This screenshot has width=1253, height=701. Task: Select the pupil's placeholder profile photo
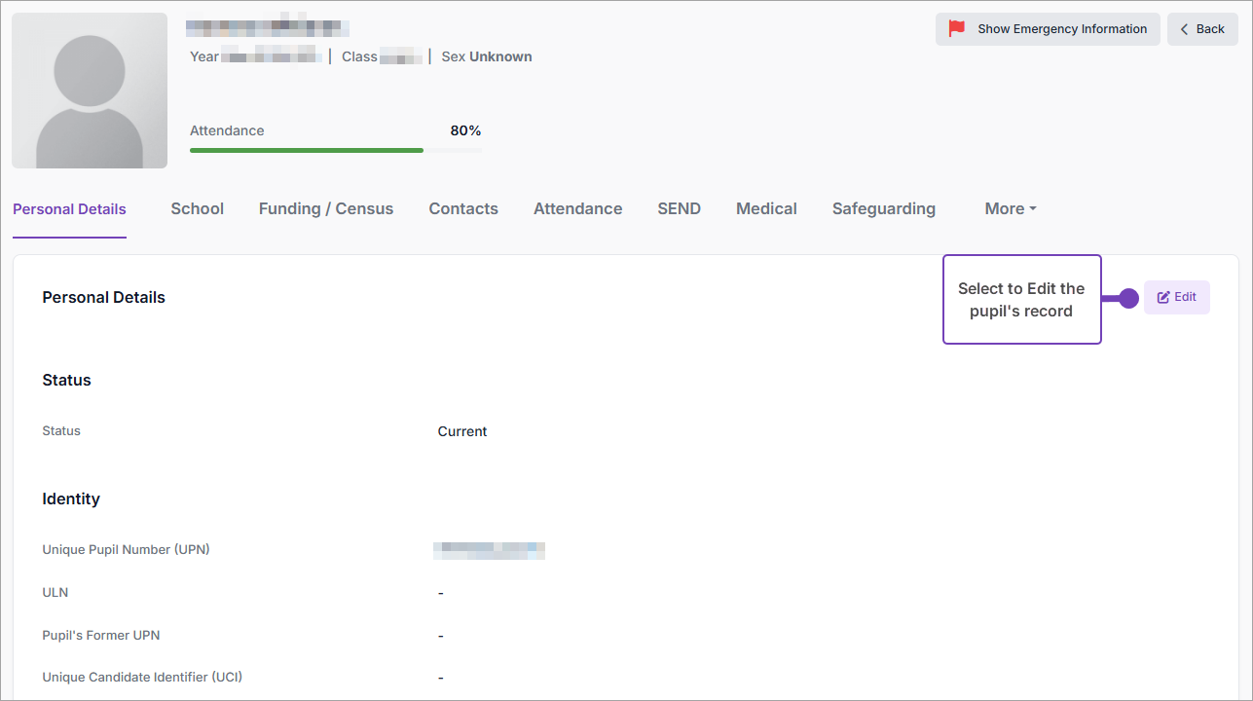click(90, 91)
